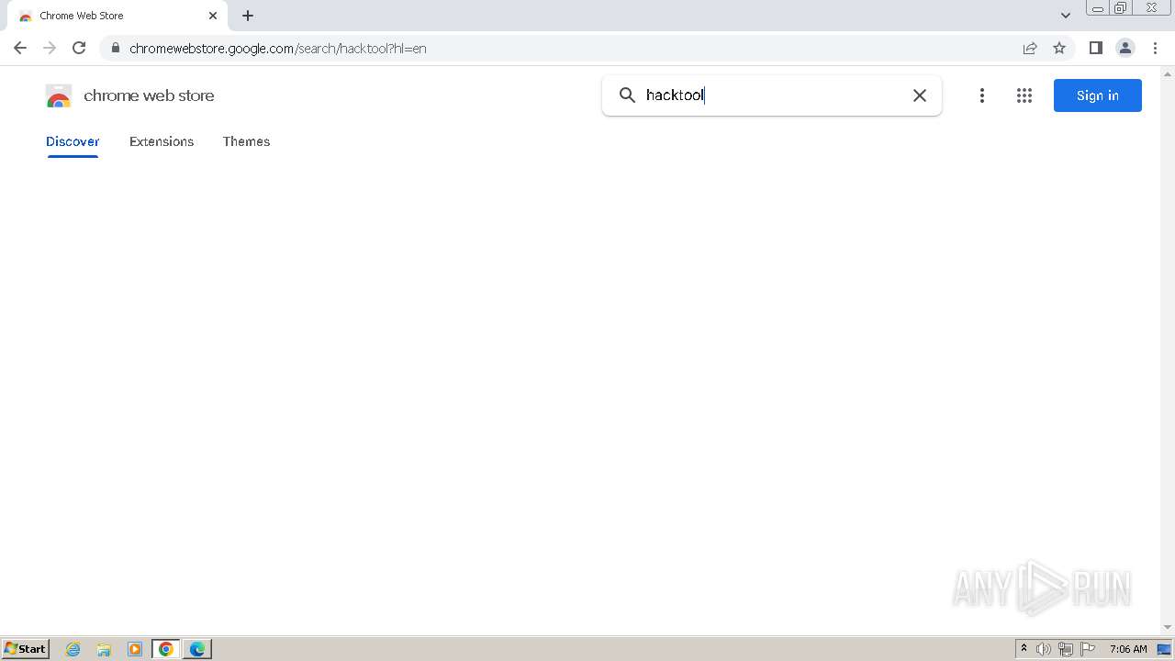Open the Chrome profile avatar menu

pyautogui.click(x=1125, y=48)
